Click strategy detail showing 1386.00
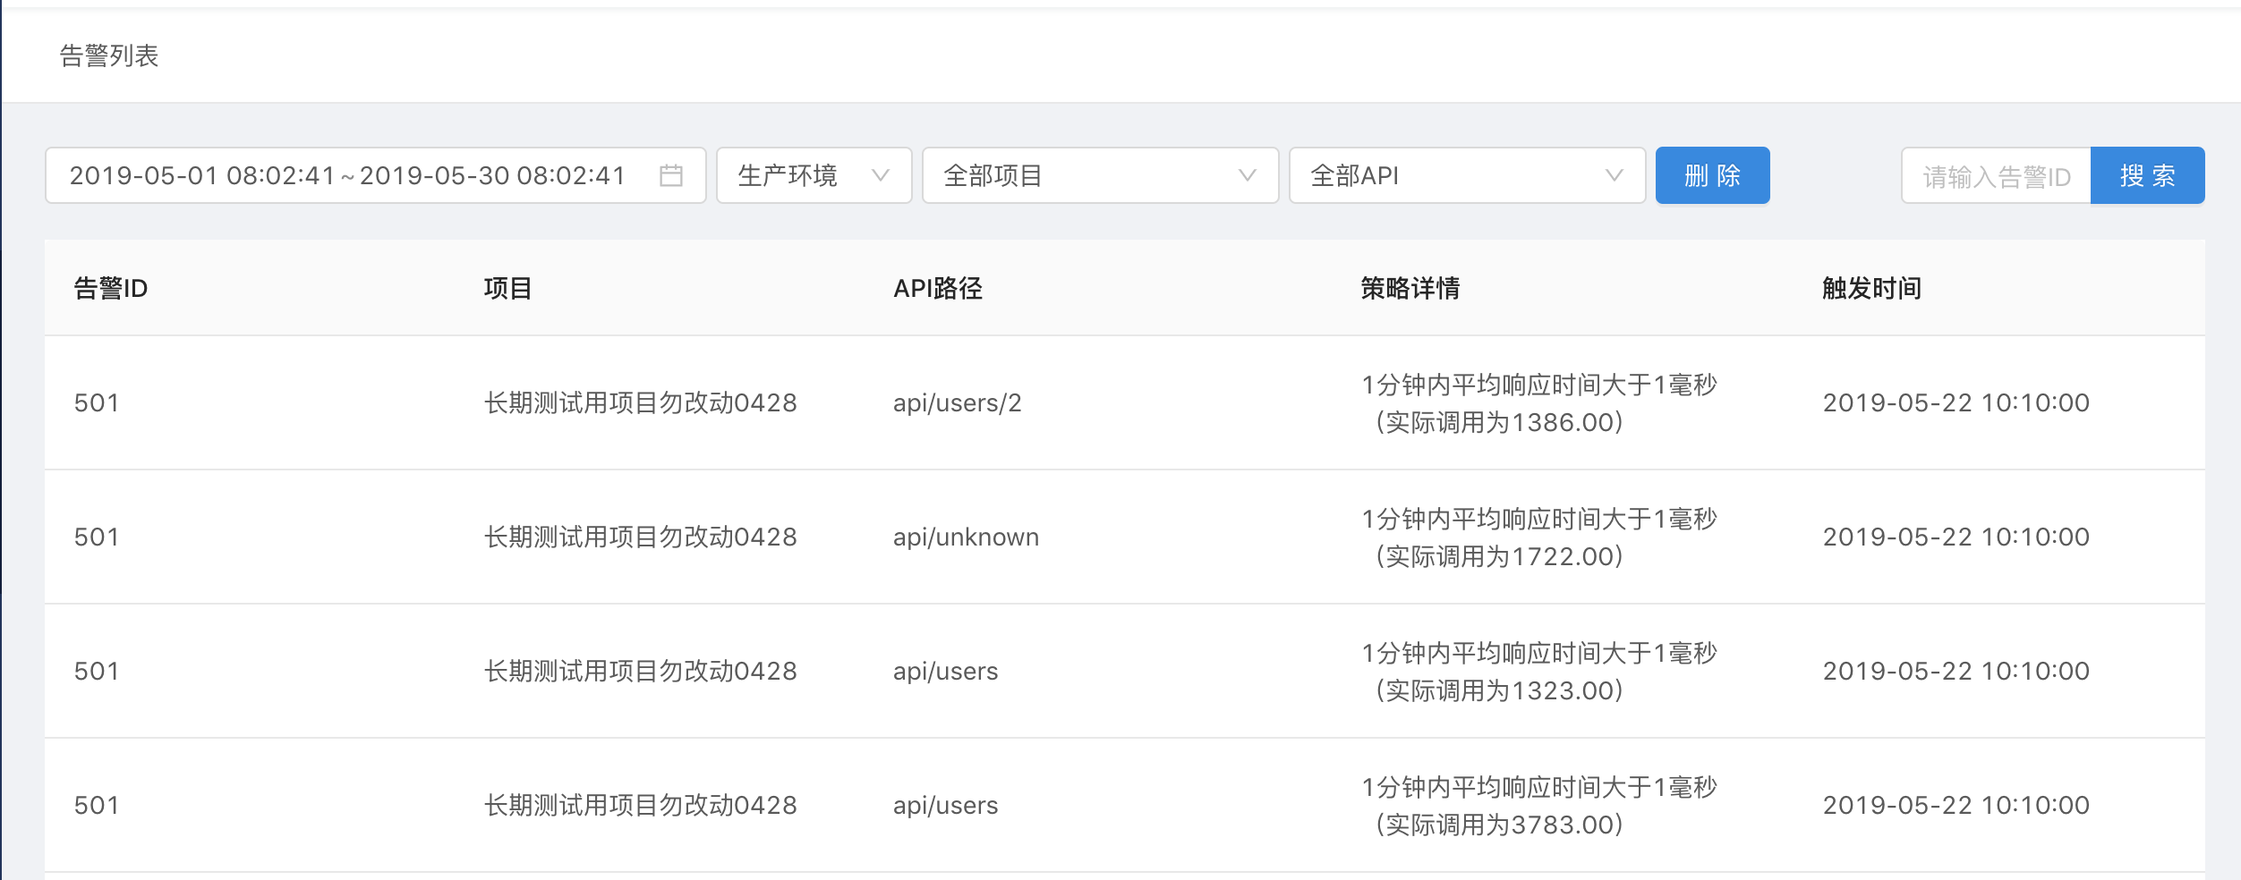Image resolution: width=2241 pixels, height=880 pixels. pos(1538,403)
